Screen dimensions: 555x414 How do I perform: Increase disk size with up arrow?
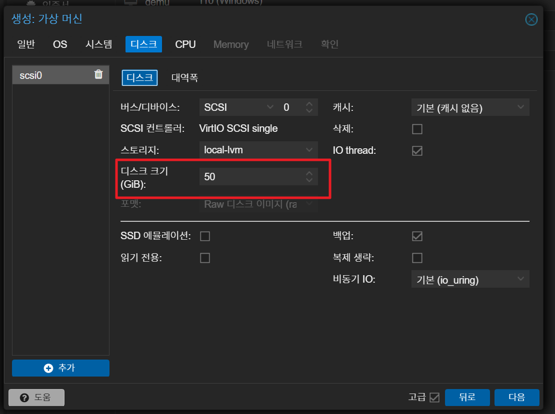(309, 173)
